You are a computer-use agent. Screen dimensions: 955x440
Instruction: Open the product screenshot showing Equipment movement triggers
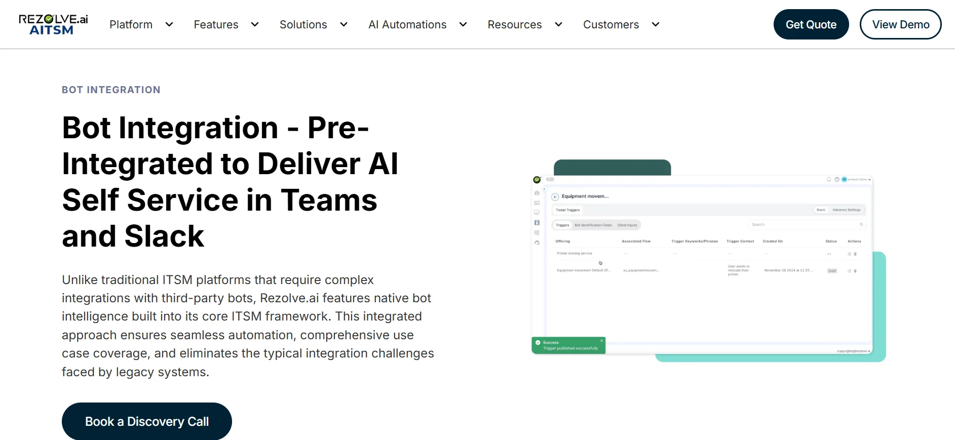(708, 261)
